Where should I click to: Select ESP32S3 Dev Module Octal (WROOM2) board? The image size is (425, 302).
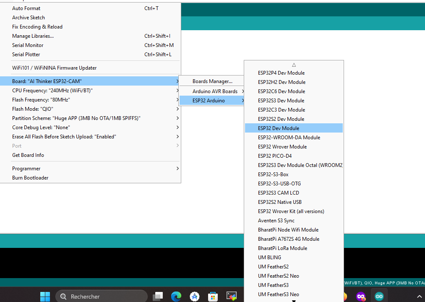[x=294, y=165]
